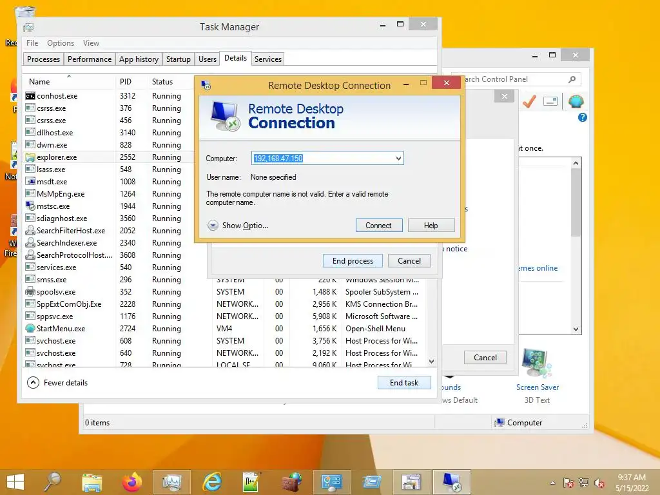660x495 pixels.
Task: Collapse Task Manager with Fewer details
Action: (57, 383)
